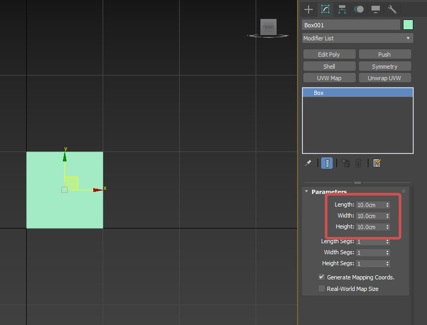Click the green Y axis gizmo arrow
This screenshot has width=427, height=325.
[x=64, y=157]
